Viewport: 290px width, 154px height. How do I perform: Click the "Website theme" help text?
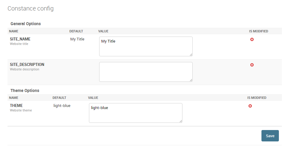(x=21, y=111)
